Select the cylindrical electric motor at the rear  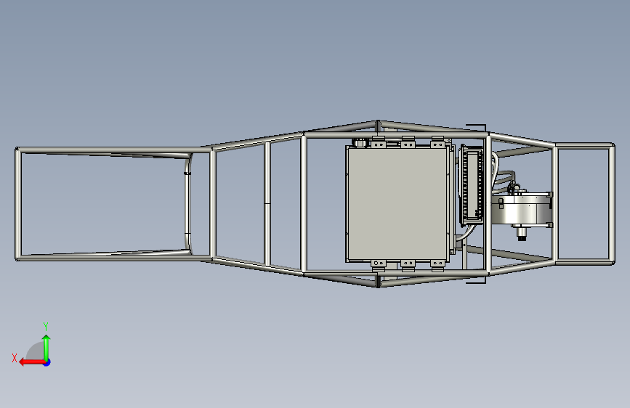click(522, 210)
